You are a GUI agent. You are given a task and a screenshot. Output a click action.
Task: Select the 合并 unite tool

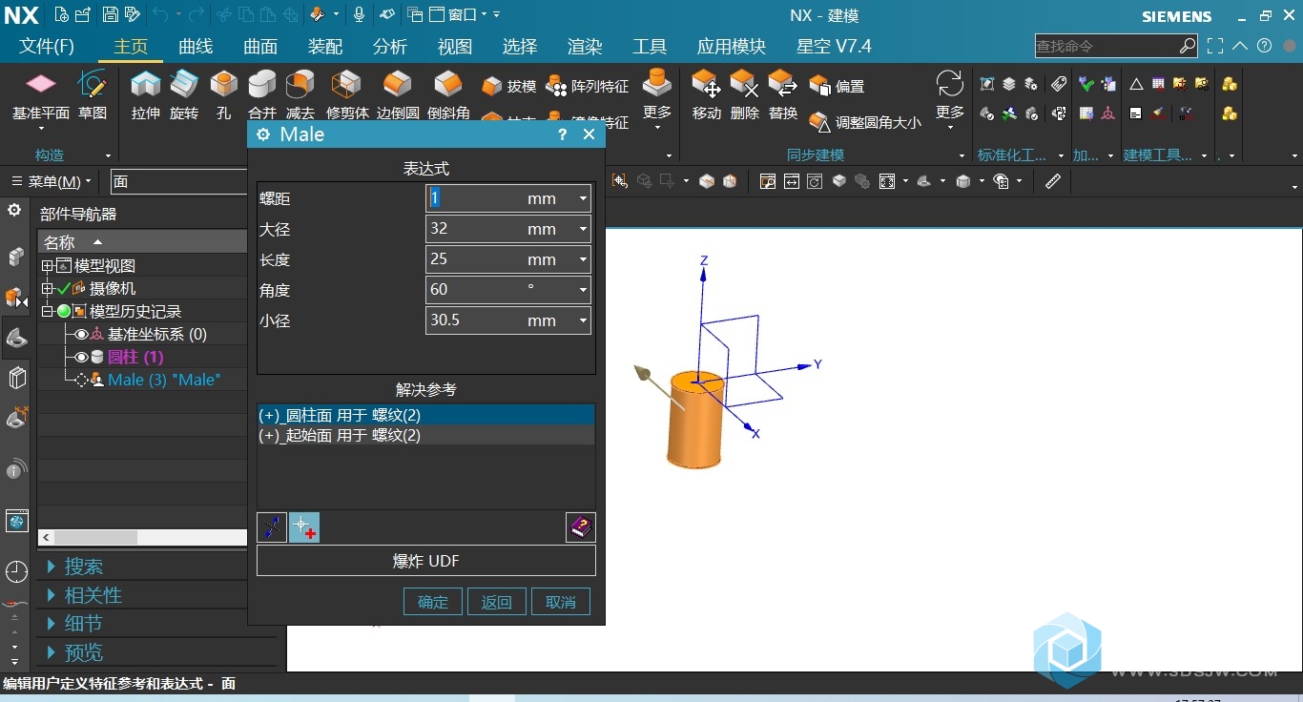261,95
